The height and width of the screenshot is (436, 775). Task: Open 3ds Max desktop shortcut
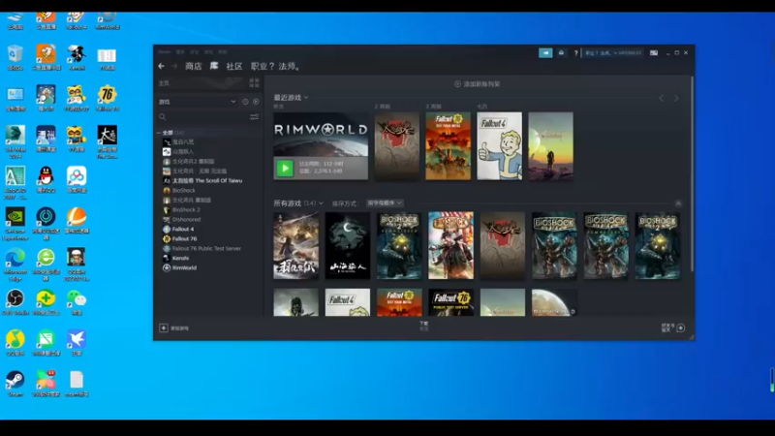tap(15, 142)
